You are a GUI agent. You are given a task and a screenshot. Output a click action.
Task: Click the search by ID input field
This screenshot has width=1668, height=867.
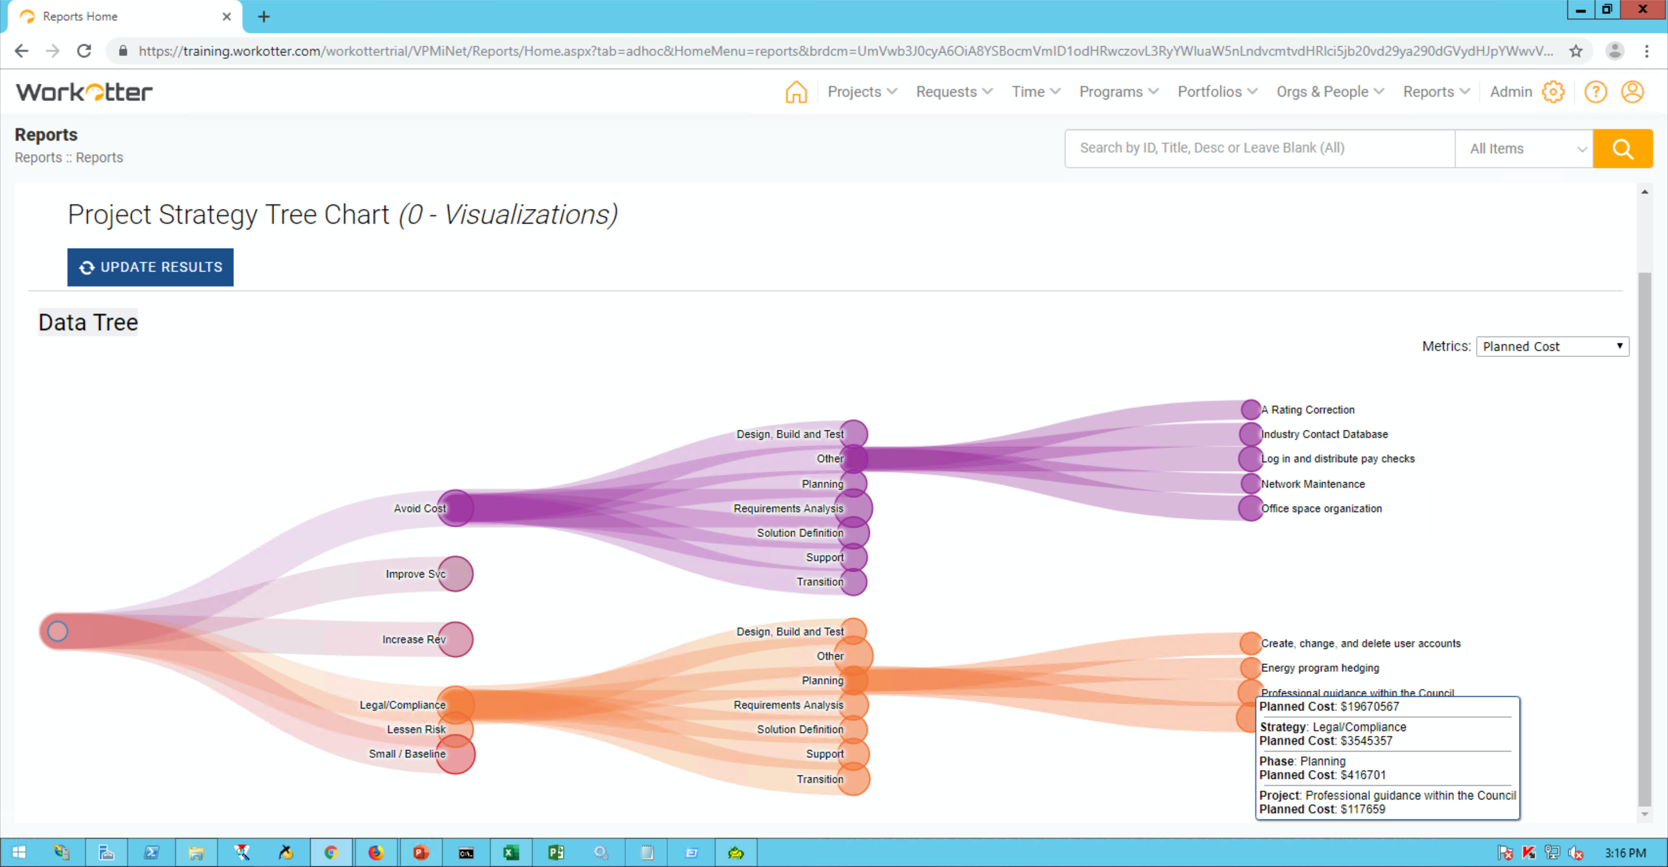pyautogui.click(x=1259, y=148)
